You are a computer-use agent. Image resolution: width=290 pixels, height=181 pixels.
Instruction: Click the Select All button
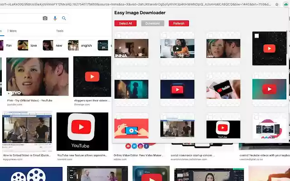tap(126, 23)
